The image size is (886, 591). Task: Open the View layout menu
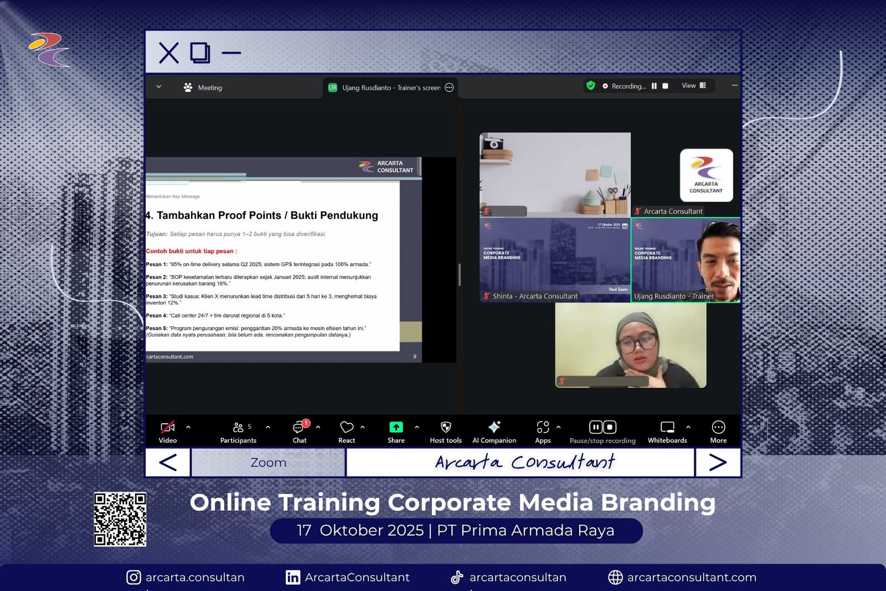[694, 86]
